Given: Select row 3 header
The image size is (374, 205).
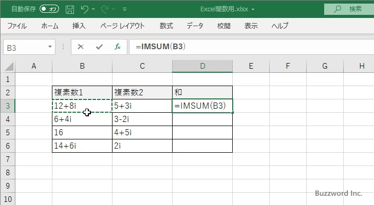Looking at the screenshot, I should [x=8, y=106].
